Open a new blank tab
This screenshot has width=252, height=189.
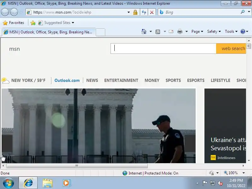pyautogui.click(x=100, y=32)
